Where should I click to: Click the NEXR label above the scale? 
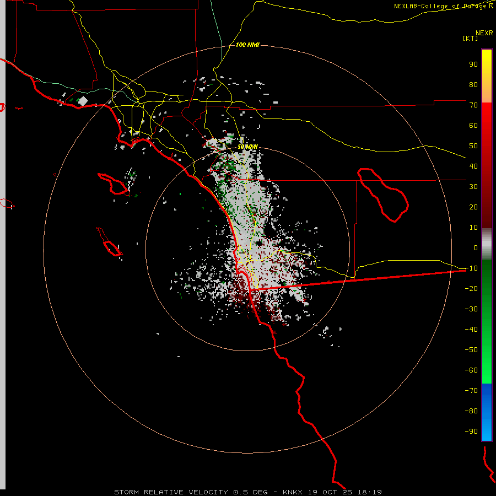pyautogui.click(x=484, y=33)
